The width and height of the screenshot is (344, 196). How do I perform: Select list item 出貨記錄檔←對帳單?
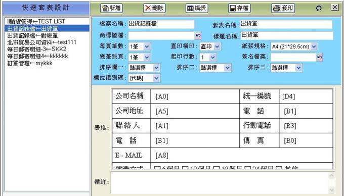click(x=47, y=35)
